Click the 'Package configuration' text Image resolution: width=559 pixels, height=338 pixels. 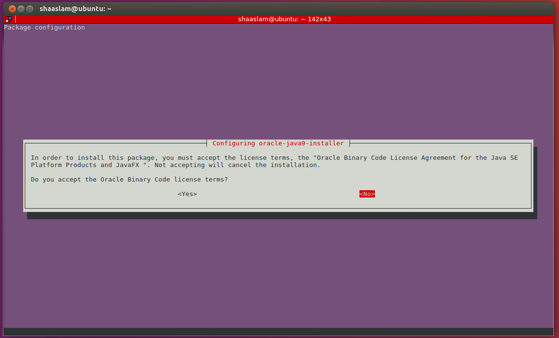(44, 28)
